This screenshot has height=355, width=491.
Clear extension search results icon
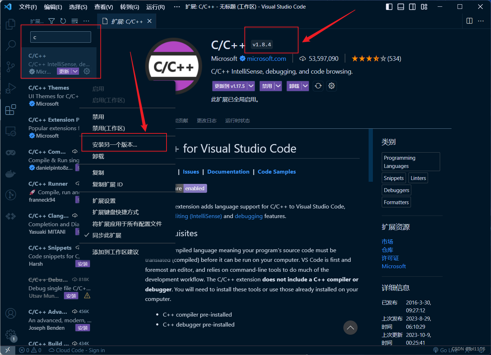tap(75, 21)
